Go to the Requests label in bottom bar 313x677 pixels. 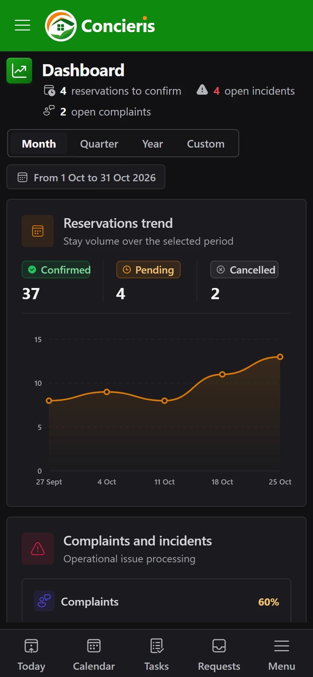click(x=219, y=666)
